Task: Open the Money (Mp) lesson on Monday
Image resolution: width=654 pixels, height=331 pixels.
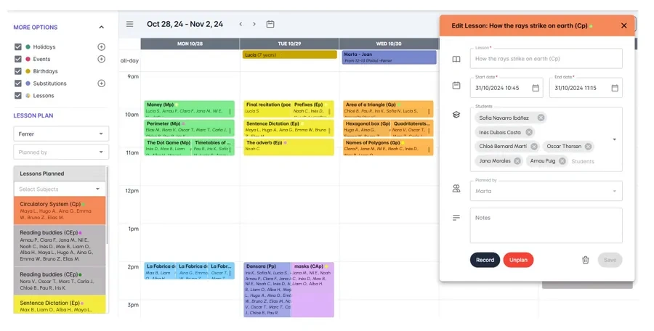Action: tap(190, 109)
